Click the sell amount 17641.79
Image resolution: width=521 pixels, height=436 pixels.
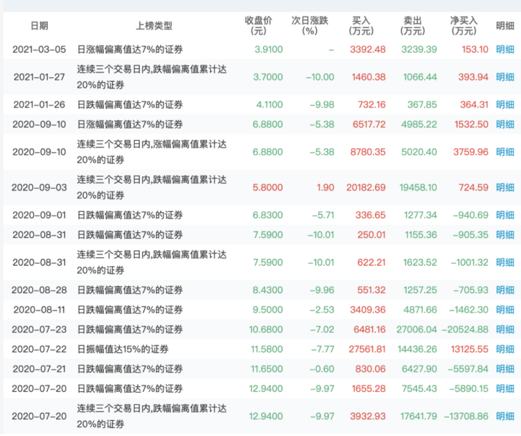419,416
